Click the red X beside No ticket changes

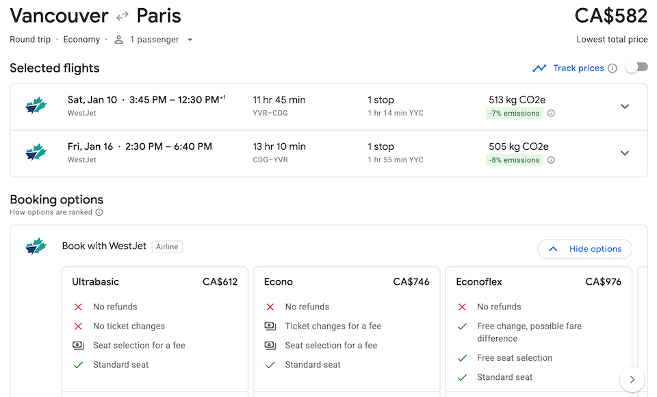click(78, 326)
